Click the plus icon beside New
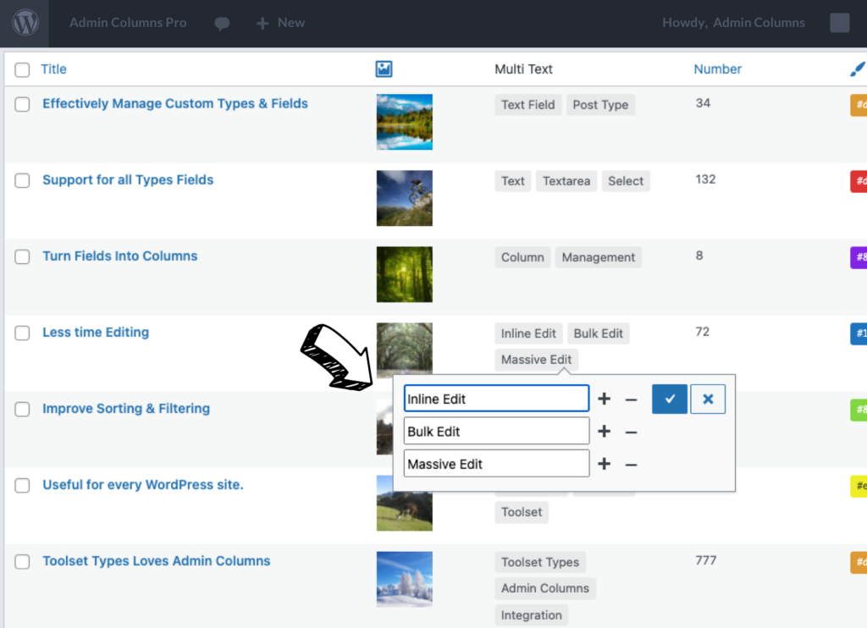This screenshot has height=628, width=867. point(262,23)
